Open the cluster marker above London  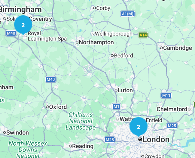[139, 127]
